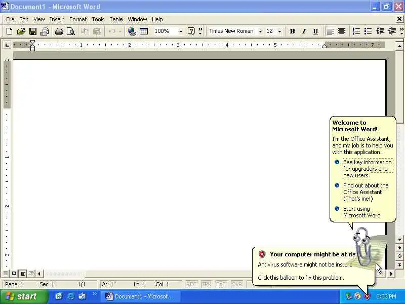Open Print Preview from toolbar

pos(70,31)
